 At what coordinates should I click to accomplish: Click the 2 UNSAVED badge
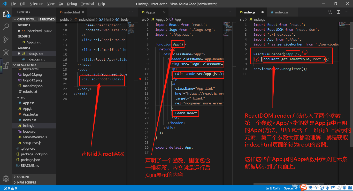pyautogui.click(x=47, y=19)
